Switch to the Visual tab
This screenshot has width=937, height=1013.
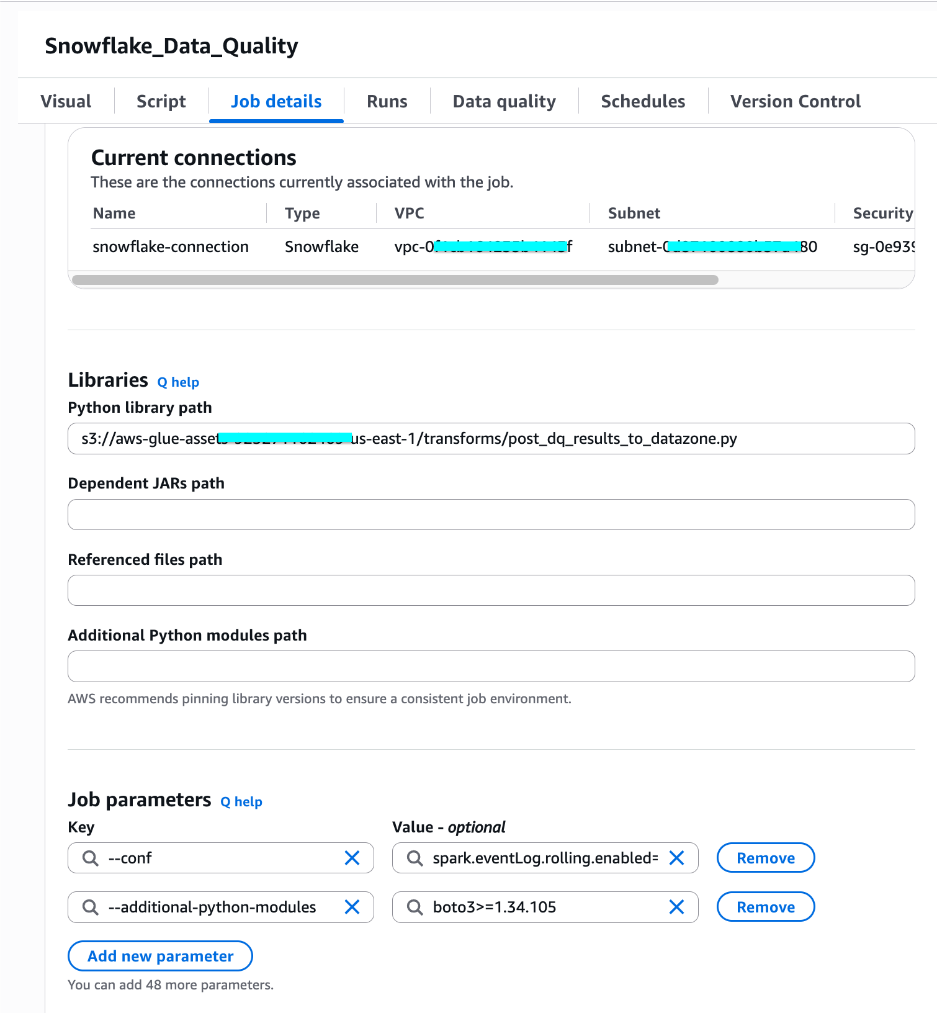coord(66,101)
